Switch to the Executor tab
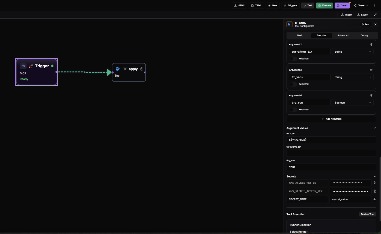This screenshot has width=381, height=234. 321,35
